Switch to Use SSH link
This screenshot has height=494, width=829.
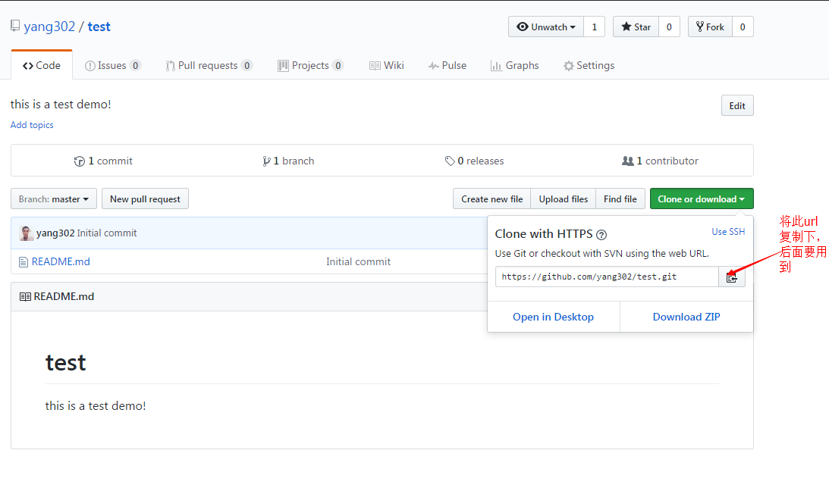[x=728, y=232]
